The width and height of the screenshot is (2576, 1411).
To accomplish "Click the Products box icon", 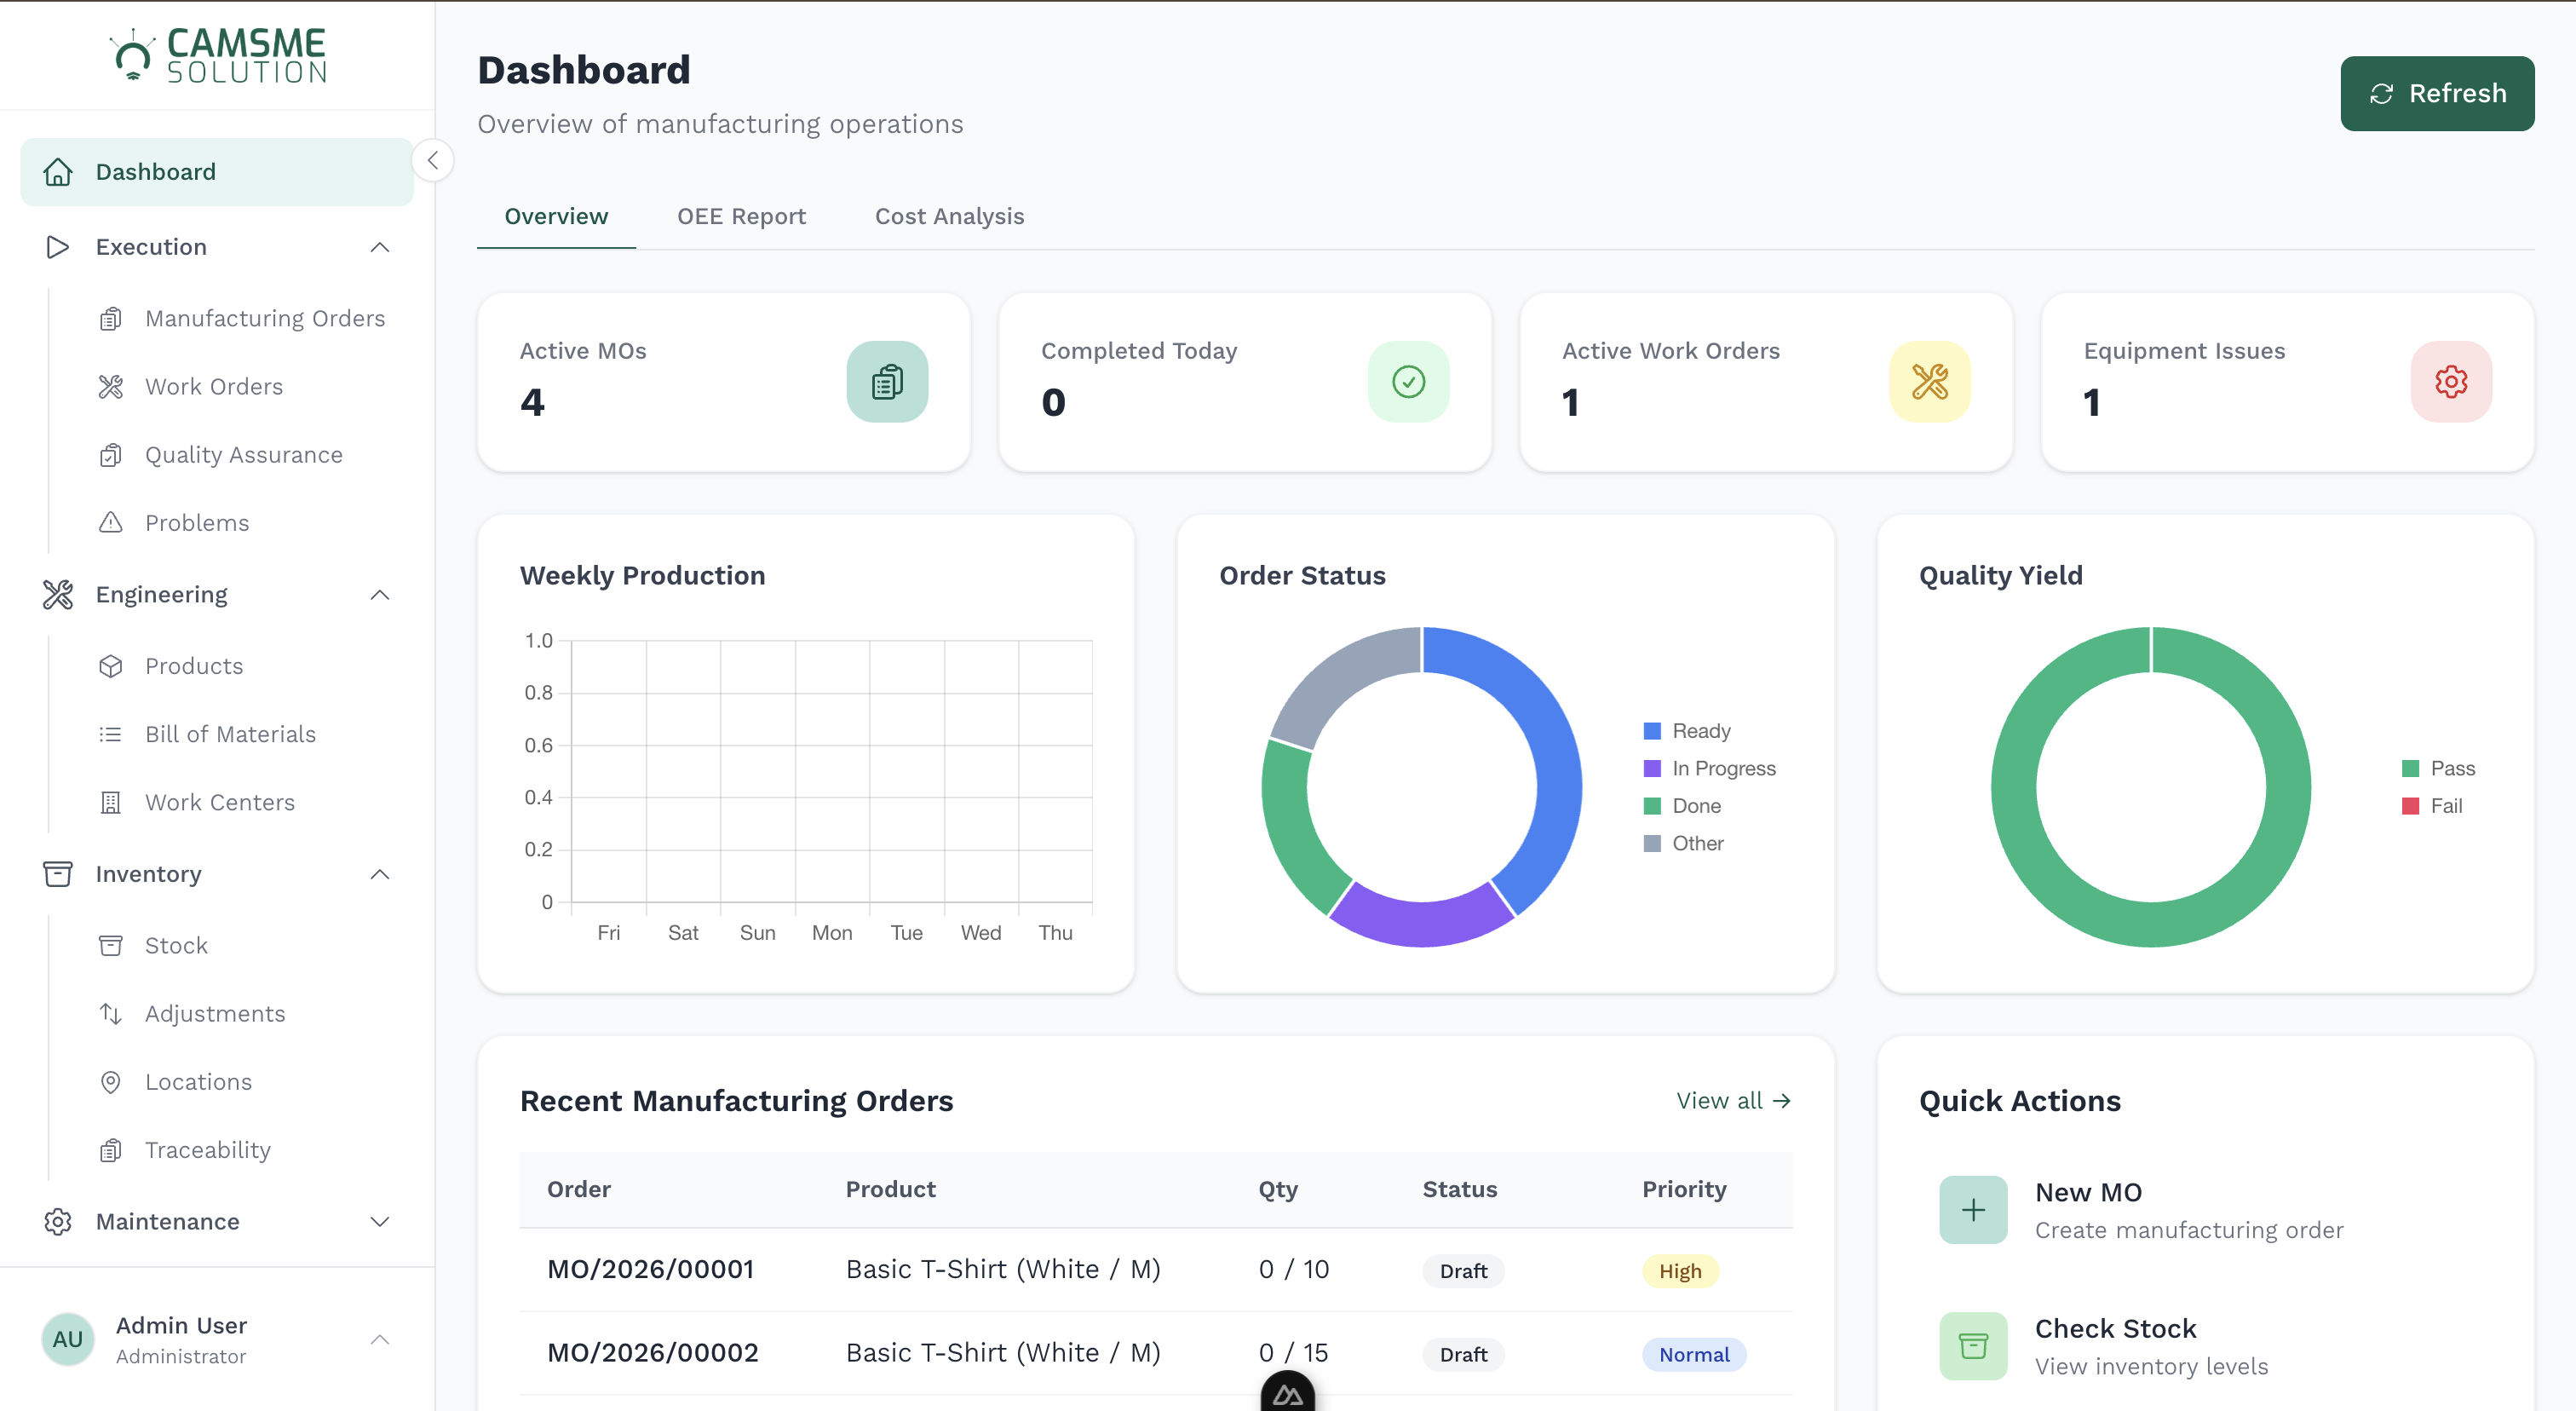I will click(x=111, y=665).
